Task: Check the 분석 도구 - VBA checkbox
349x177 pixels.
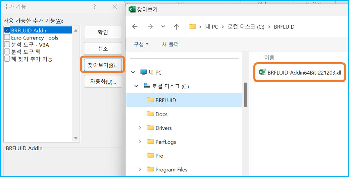Action: tap(7, 45)
